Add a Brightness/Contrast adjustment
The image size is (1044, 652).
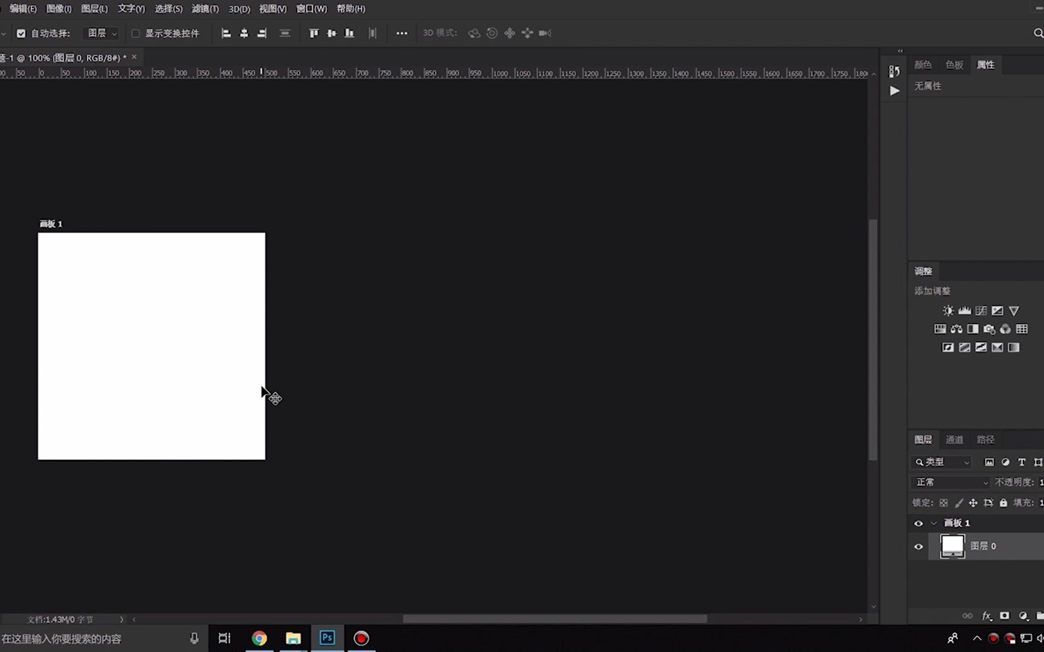[948, 311]
